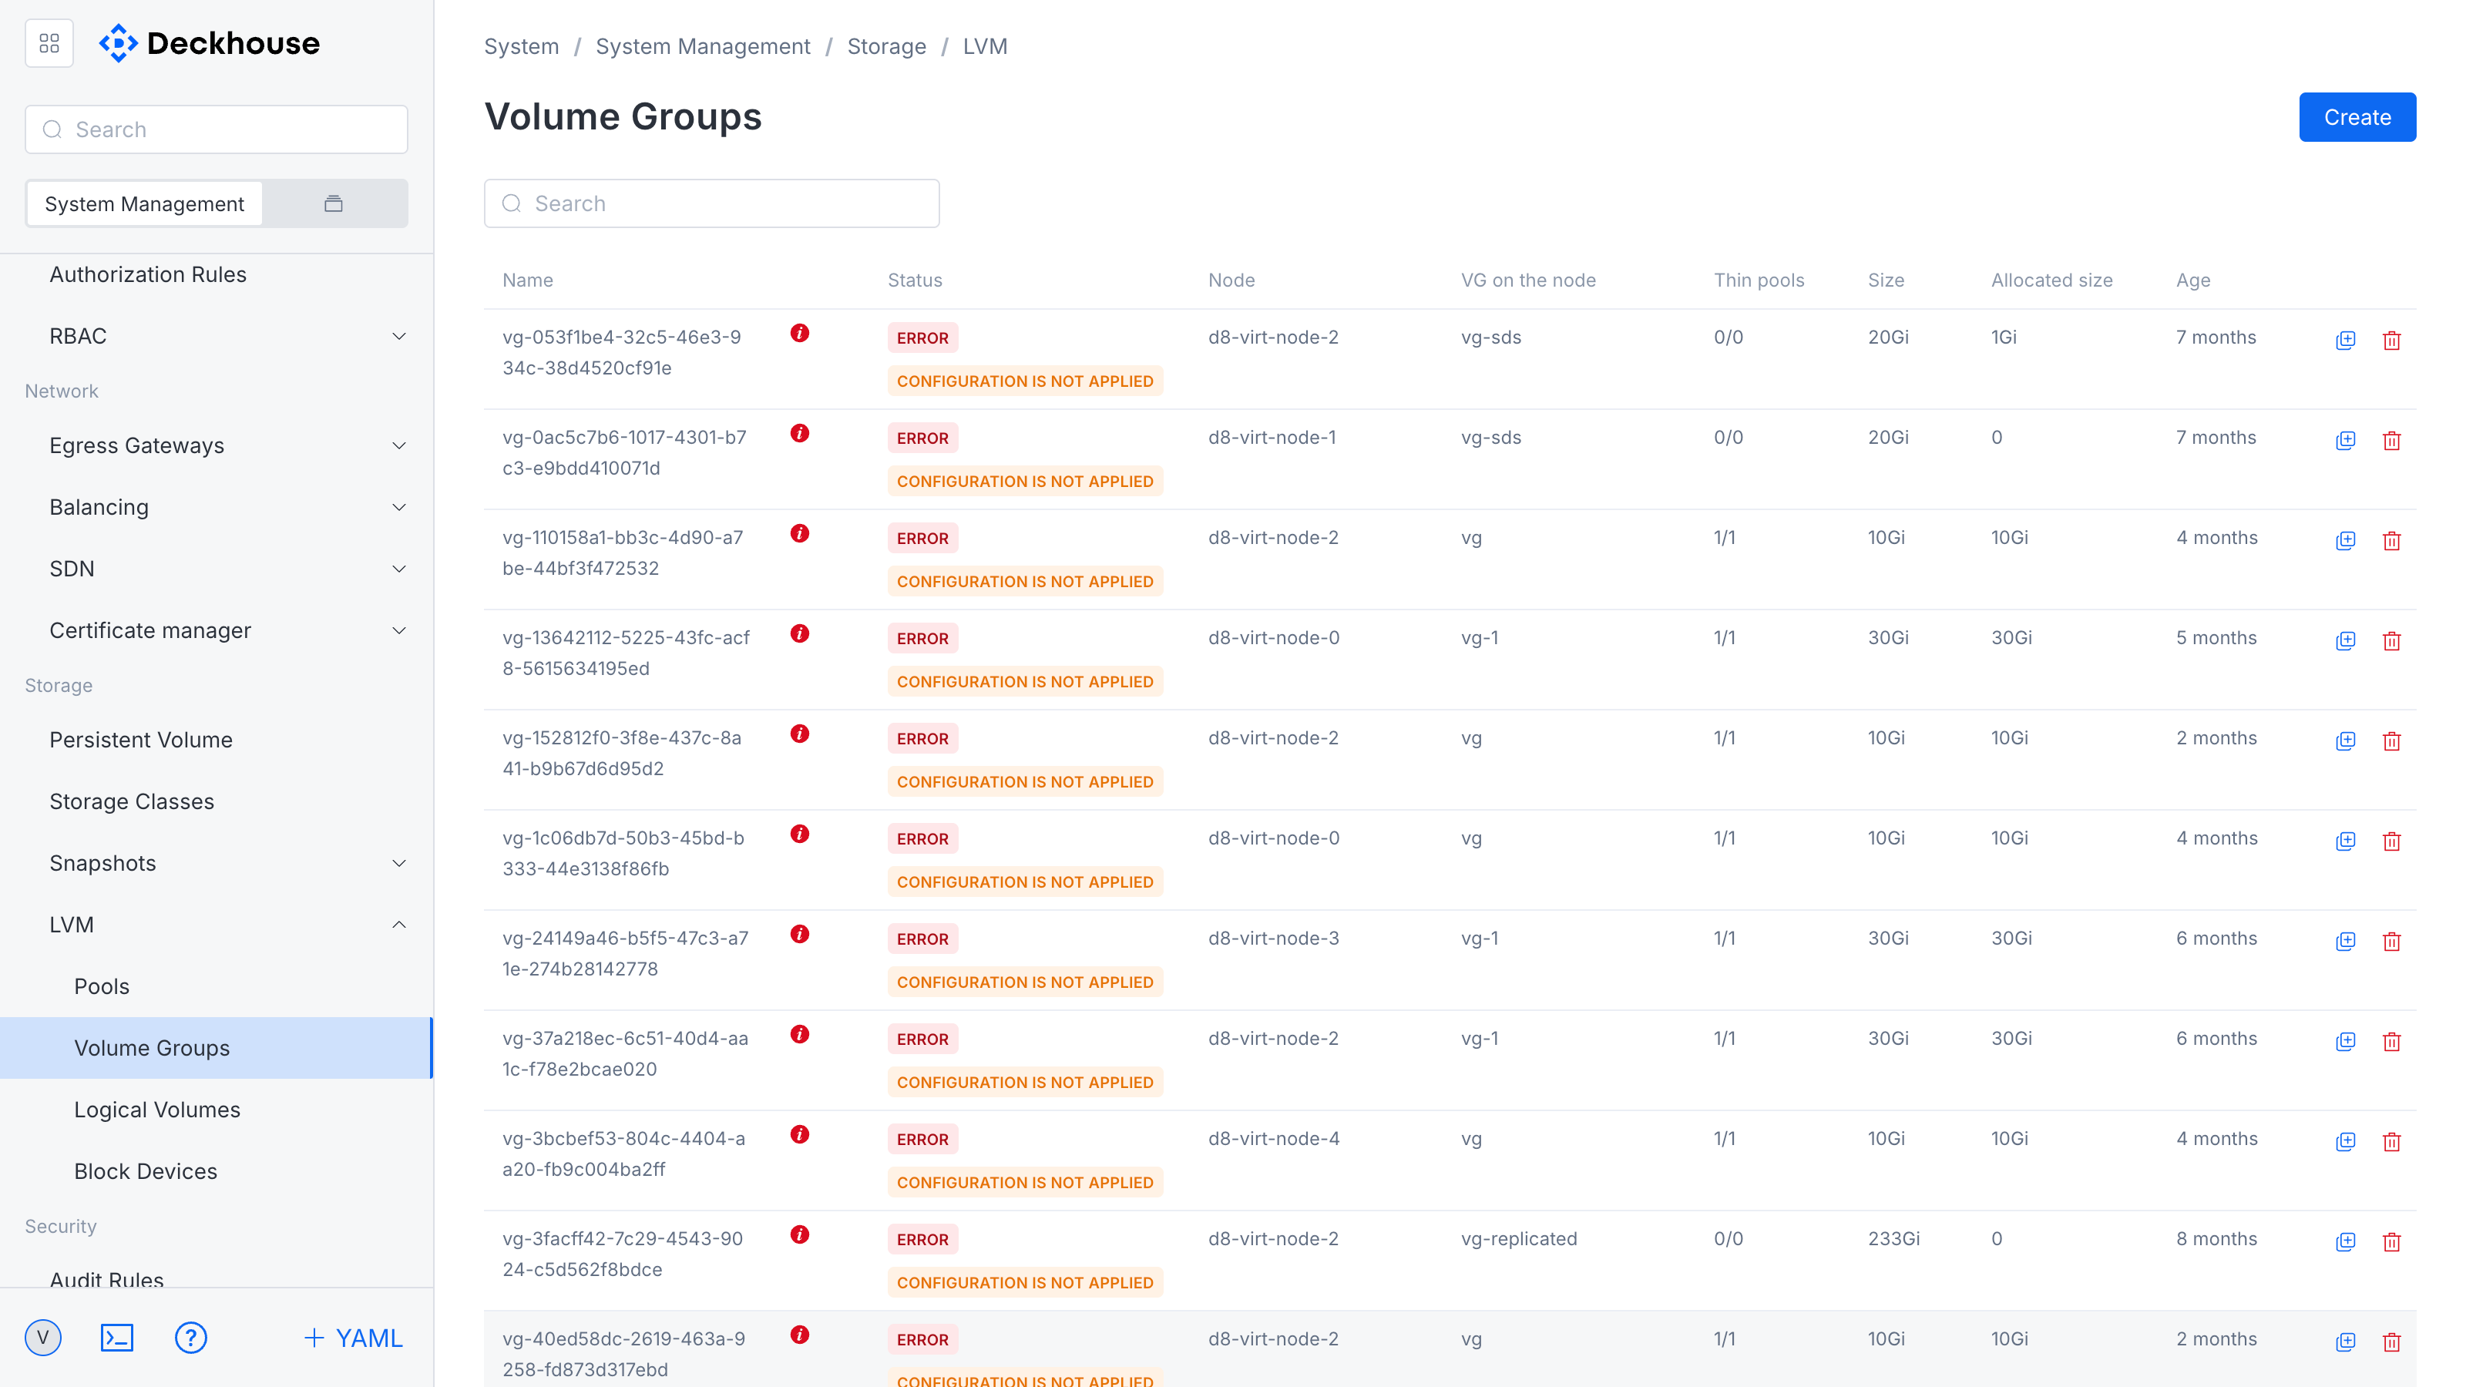Show error info for vg-13642112 row
Viewport: 2466px width, 1387px height.
pyautogui.click(x=801, y=633)
